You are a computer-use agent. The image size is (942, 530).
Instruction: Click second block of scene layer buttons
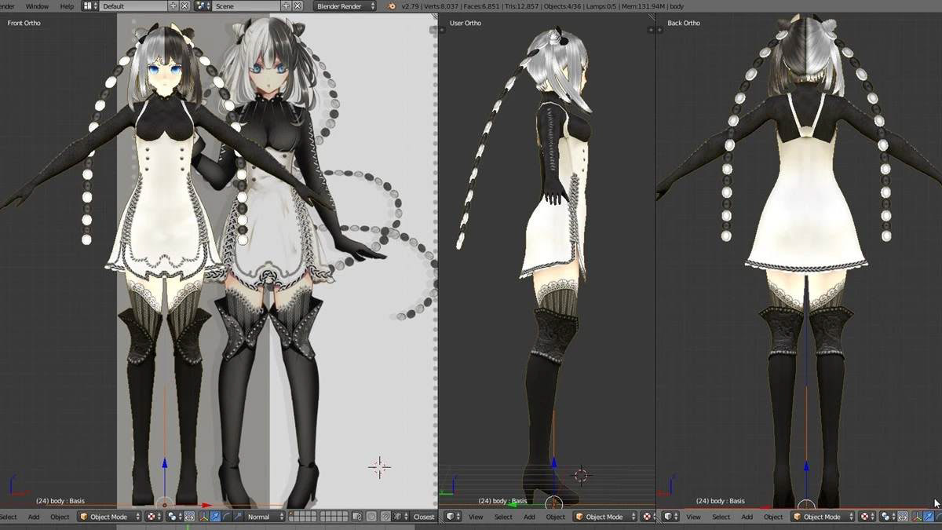[334, 517]
